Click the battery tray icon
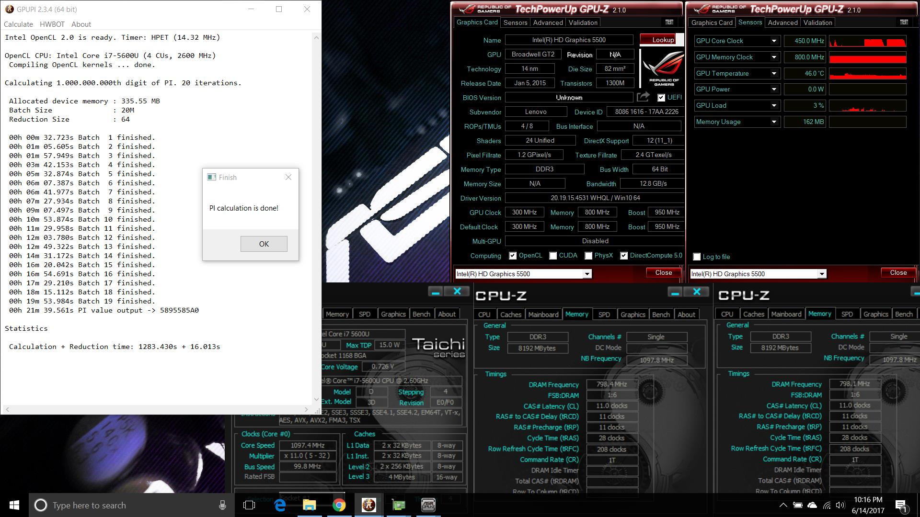The height and width of the screenshot is (517, 920). (798, 505)
